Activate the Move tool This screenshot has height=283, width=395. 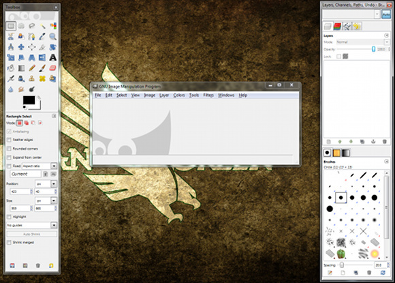point(21,47)
